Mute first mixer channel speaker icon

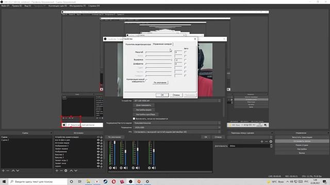click(x=114, y=168)
